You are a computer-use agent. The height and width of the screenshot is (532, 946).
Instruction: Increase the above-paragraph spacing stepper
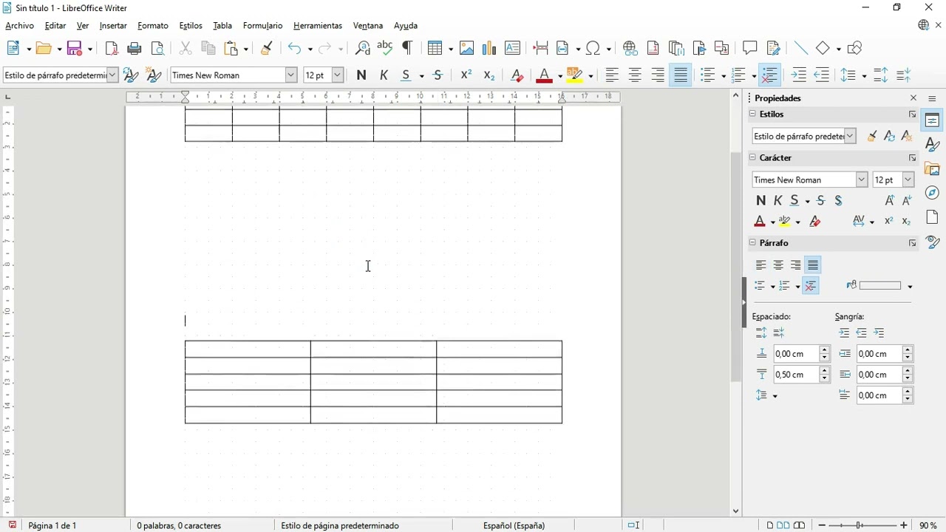click(825, 349)
